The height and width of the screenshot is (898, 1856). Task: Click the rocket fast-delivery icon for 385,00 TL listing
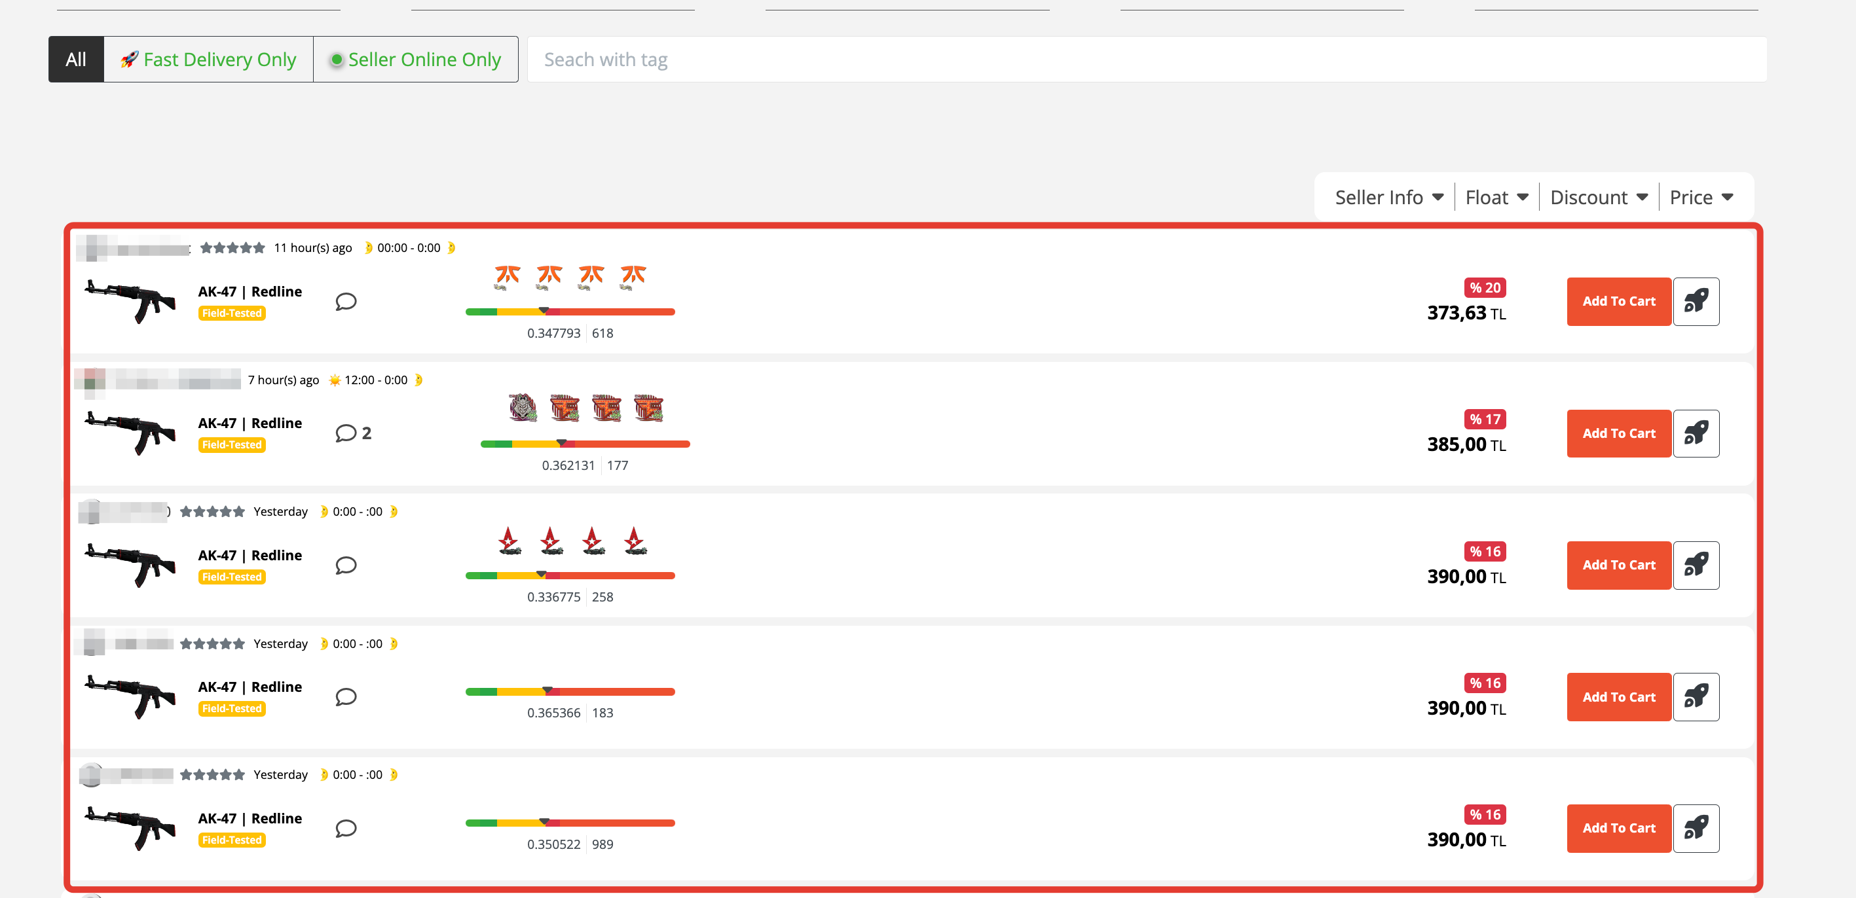pos(1696,433)
